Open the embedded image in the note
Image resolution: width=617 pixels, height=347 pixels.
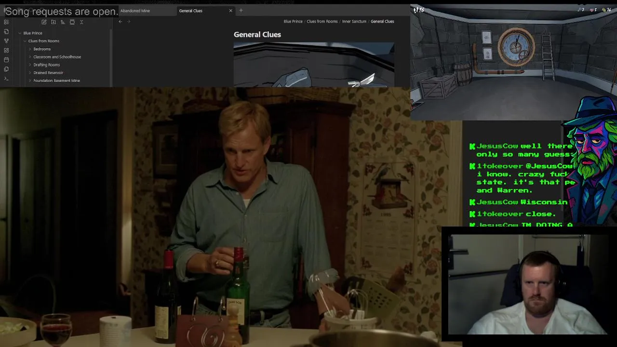point(314,65)
